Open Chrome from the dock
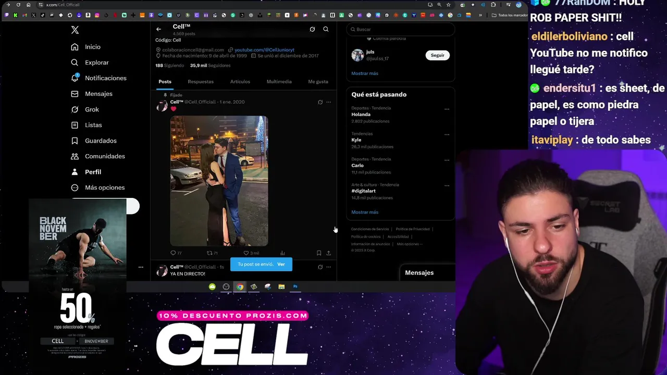 pyautogui.click(x=240, y=286)
